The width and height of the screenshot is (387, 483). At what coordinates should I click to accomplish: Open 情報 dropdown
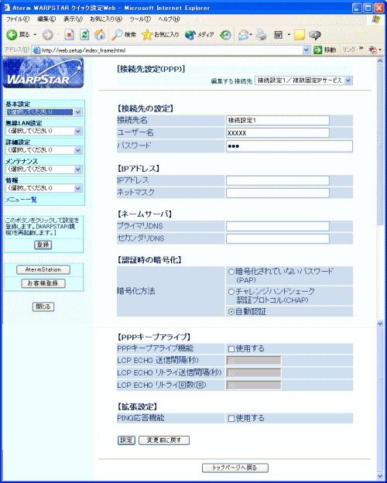pos(44,188)
